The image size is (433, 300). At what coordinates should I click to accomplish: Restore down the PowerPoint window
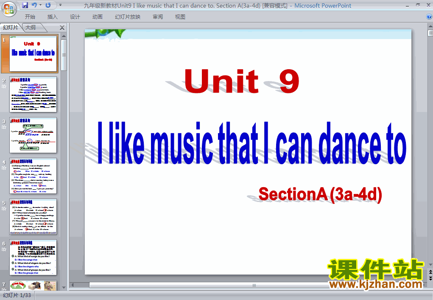[x=418, y=5]
